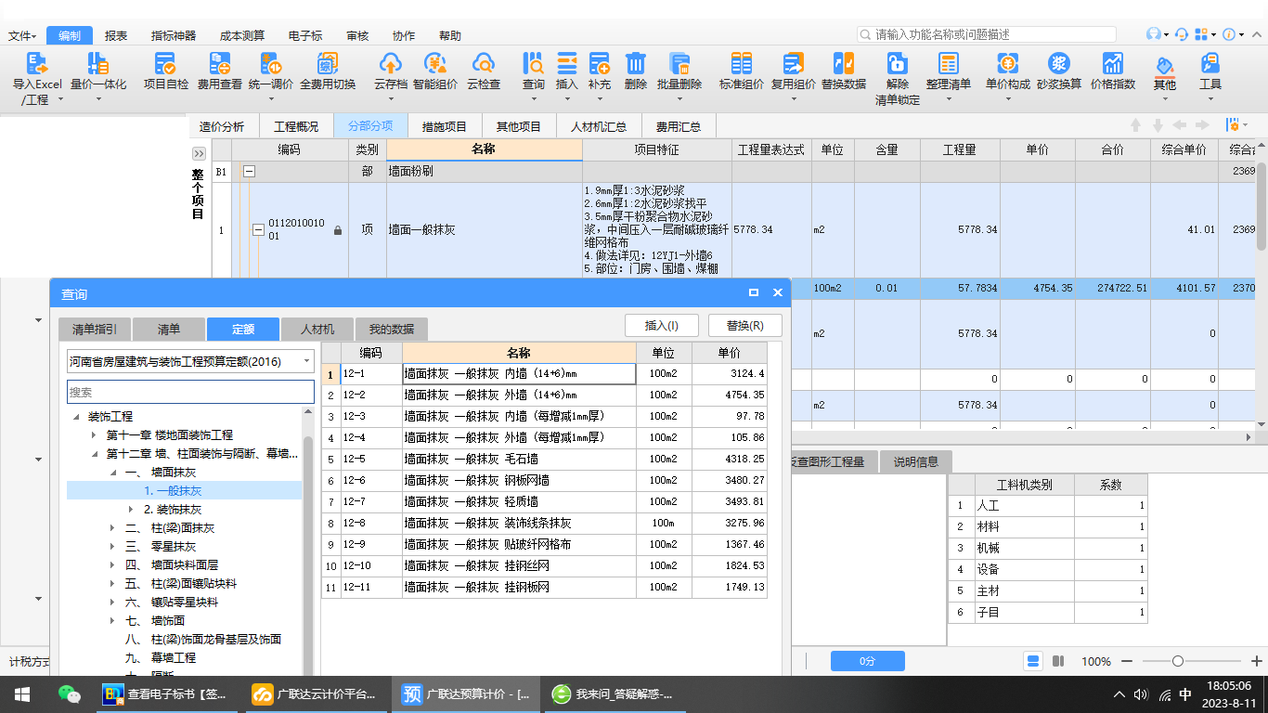Click the 全费用切换 icon
Image resolution: width=1268 pixels, height=713 pixels.
point(328,63)
